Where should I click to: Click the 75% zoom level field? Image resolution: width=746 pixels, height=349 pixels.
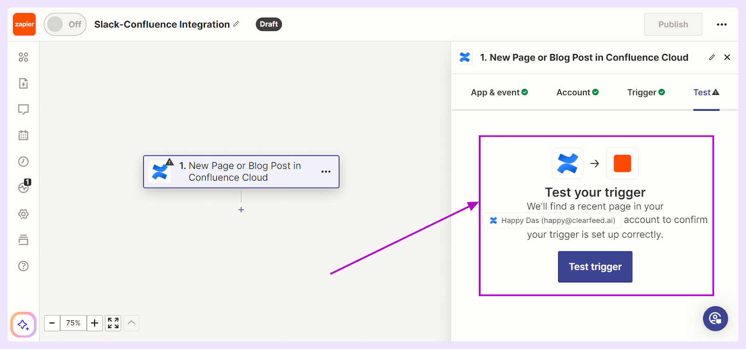pos(73,323)
